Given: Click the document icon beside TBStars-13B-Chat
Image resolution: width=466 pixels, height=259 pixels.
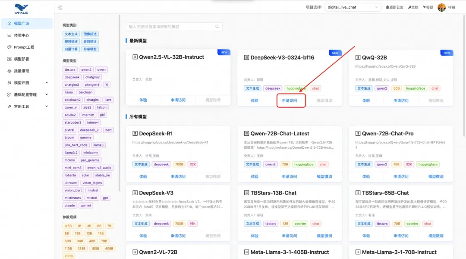Looking at the screenshot, I should pos(246,193).
